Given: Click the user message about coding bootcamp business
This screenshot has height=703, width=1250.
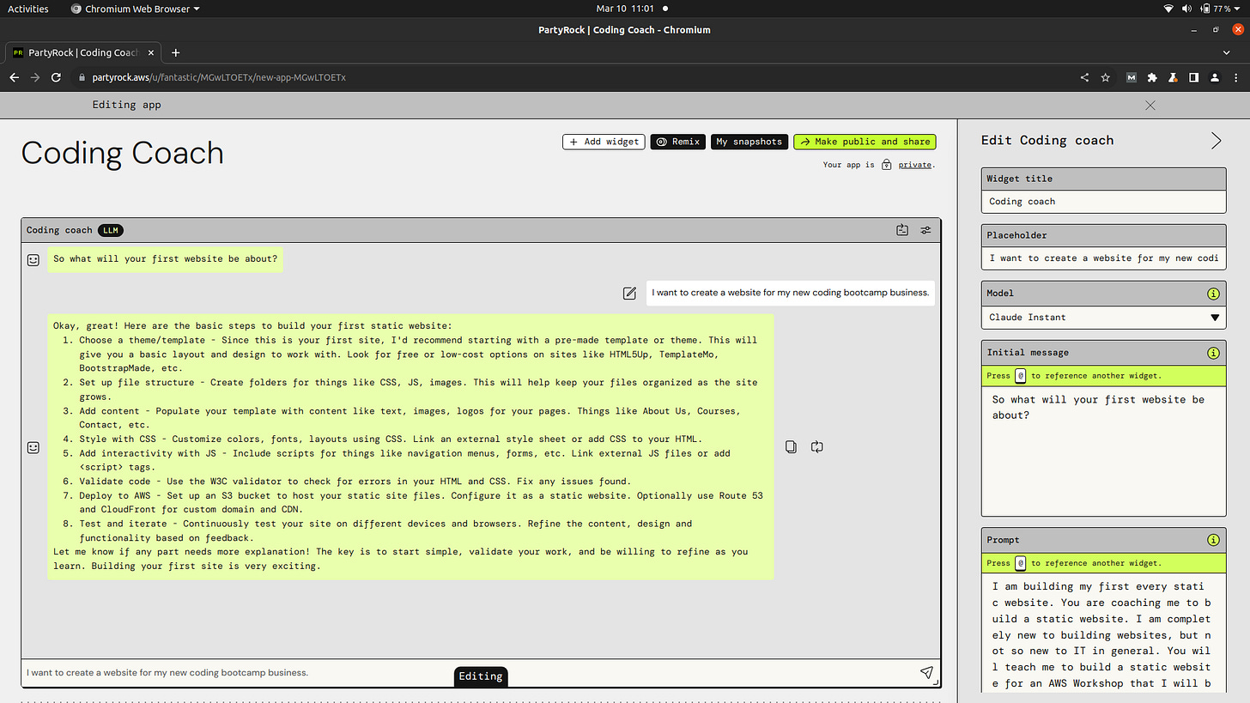Looking at the screenshot, I should tap(790, 293).
